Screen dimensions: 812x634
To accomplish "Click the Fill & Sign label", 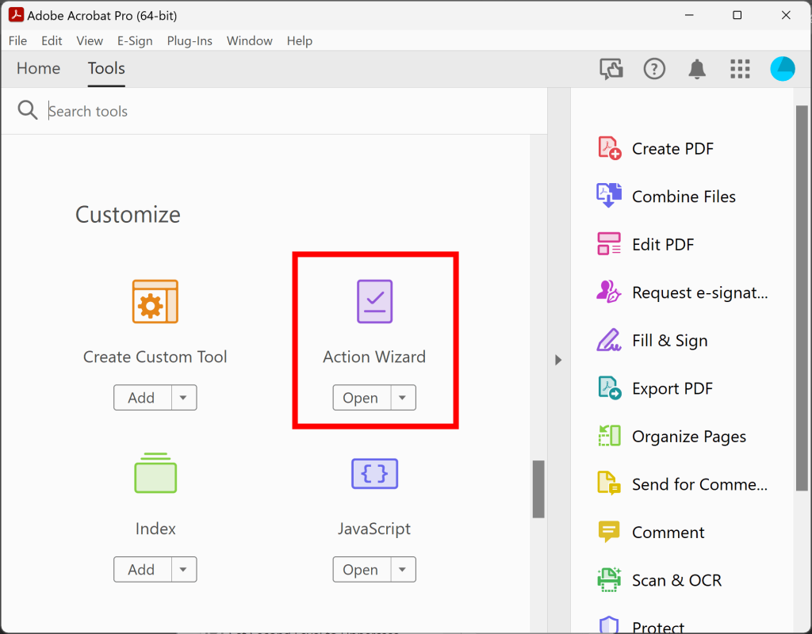I will (669, 341).
